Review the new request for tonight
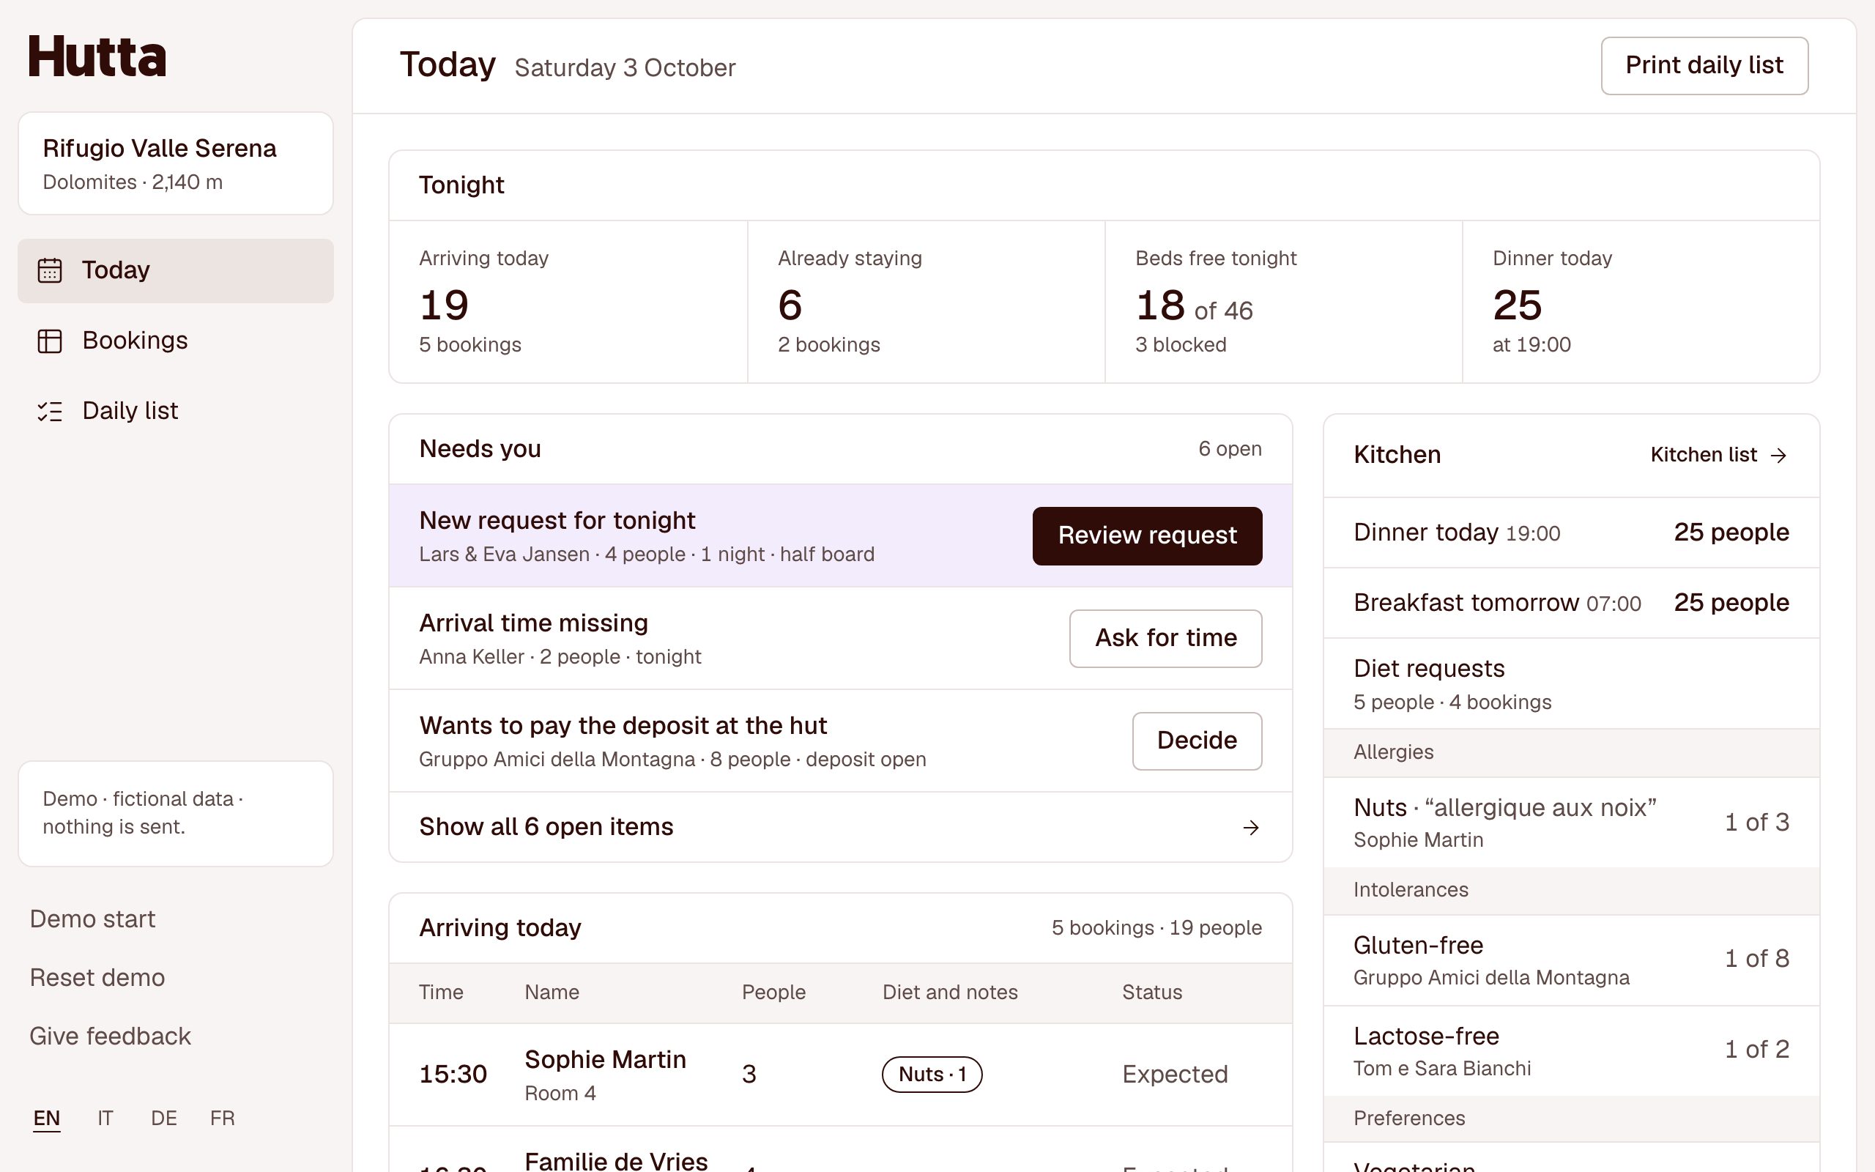 click(x=1147, y=535)
